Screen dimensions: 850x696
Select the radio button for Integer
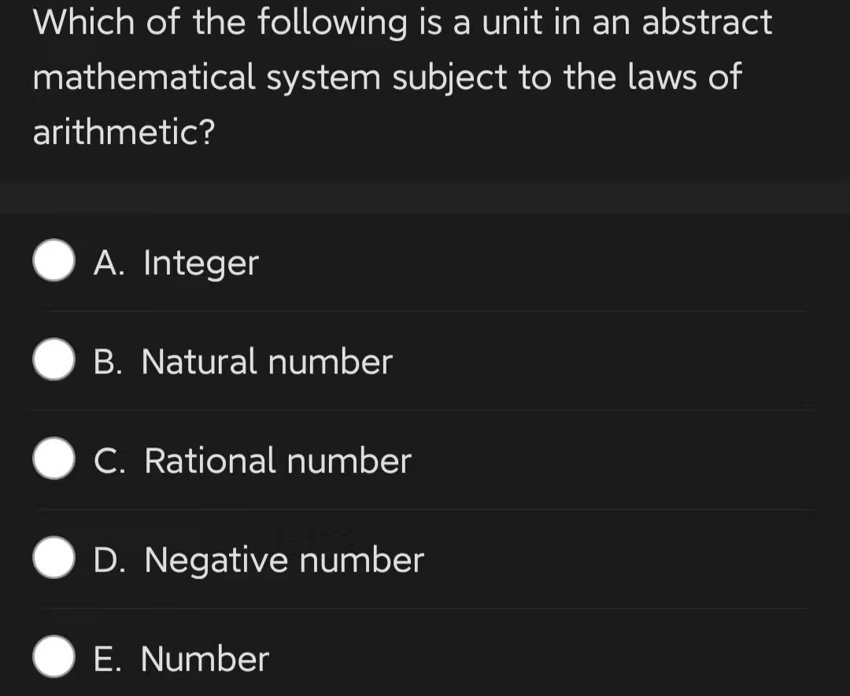point(54,262)
